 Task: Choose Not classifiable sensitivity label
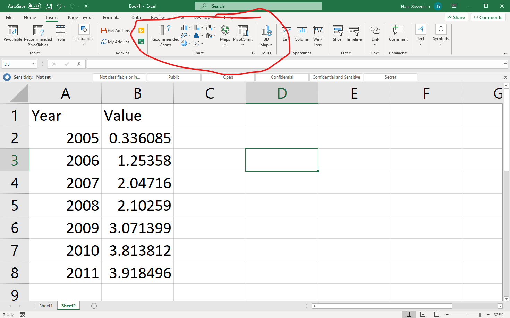pos(120,77)
